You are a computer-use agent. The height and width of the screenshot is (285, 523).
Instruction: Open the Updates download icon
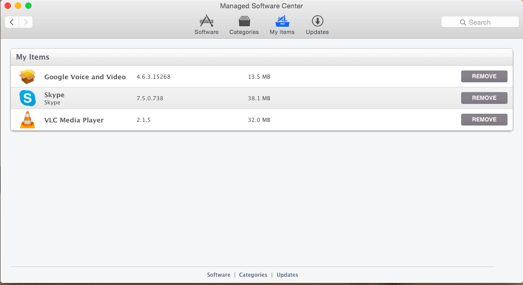(x=317, y=21)
